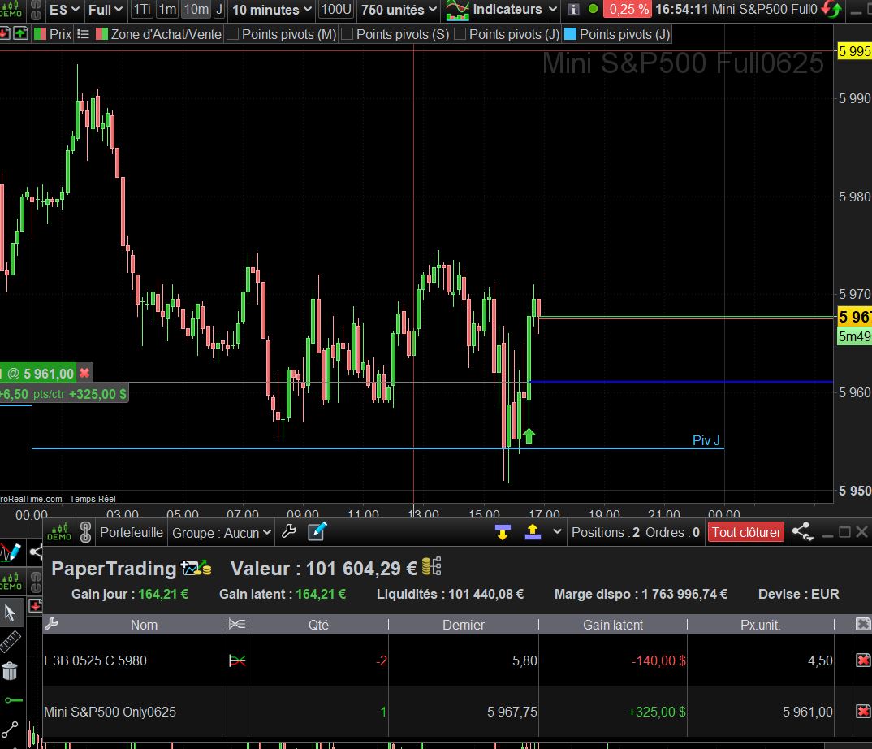Viewport: 872px width, 749px height.
Task: Click the red-green refresh arrows icon
Action: click(x=831, y=9)
